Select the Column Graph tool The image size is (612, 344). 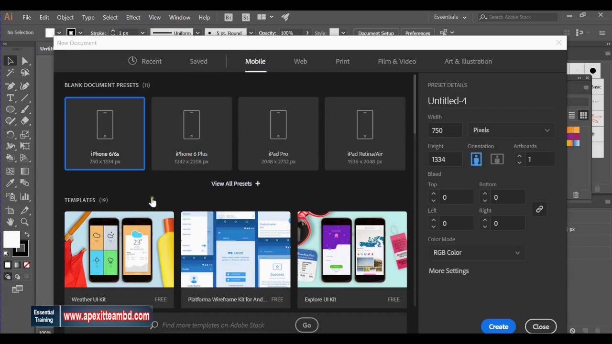pos(25,196)
